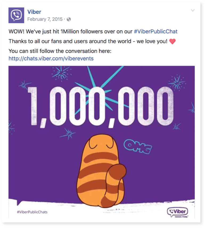
Task: Click the Viber logo at image bottom-right
Action: coord(177,212)
